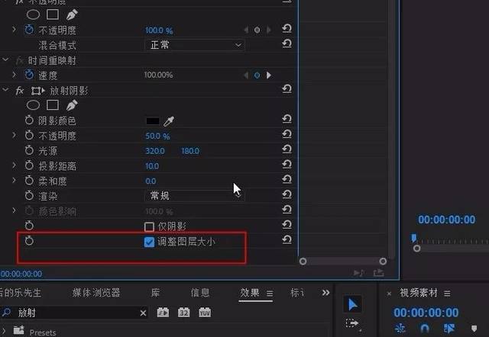Choose Track Select Forward tool
The width and height of the screenshot is (489, 337).
tap(352, 323)
